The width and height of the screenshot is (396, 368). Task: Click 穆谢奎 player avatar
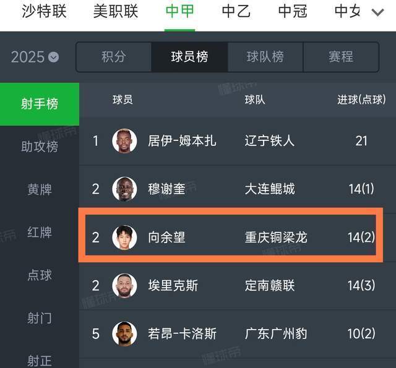point(124,189)
